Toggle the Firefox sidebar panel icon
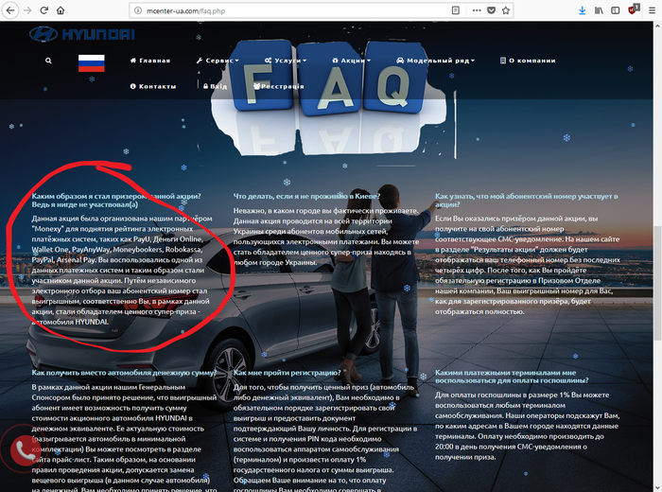Image resolution: width=662 pixels, height=492 pixels. pyautogui.click(x=615, y=9)
